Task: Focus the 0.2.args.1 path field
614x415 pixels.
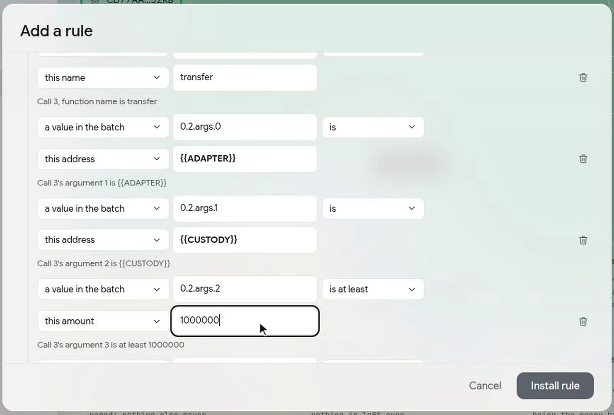Action: tap(245, 208)
